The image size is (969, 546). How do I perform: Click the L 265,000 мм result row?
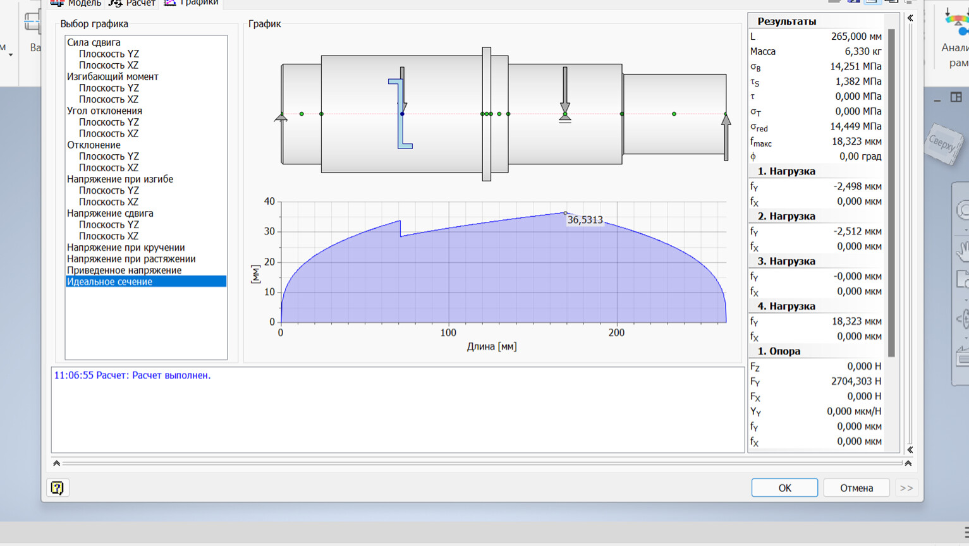point(816,37)
